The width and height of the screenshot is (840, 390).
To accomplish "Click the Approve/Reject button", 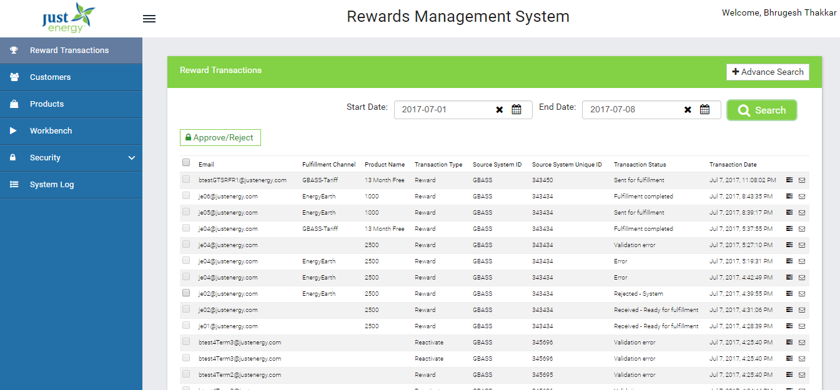I will tap(220, 137).
